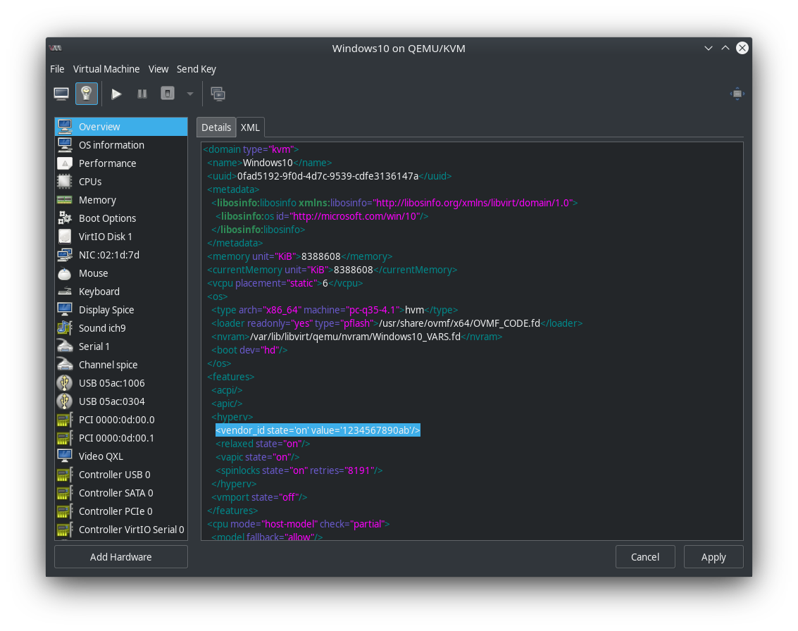Open the Send Key menu
This screenshot has height=631, width=798.
197,69
